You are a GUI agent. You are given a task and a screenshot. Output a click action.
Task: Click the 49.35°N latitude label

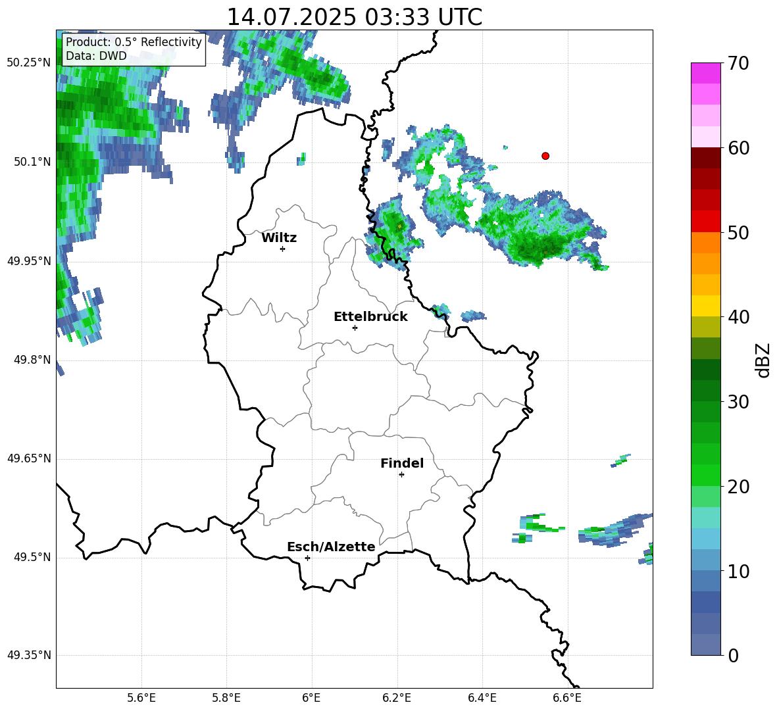pos(29,655)
